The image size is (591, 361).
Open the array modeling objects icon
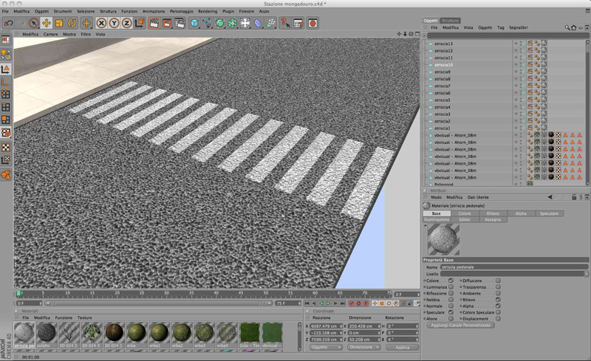[x=233, y=24]
